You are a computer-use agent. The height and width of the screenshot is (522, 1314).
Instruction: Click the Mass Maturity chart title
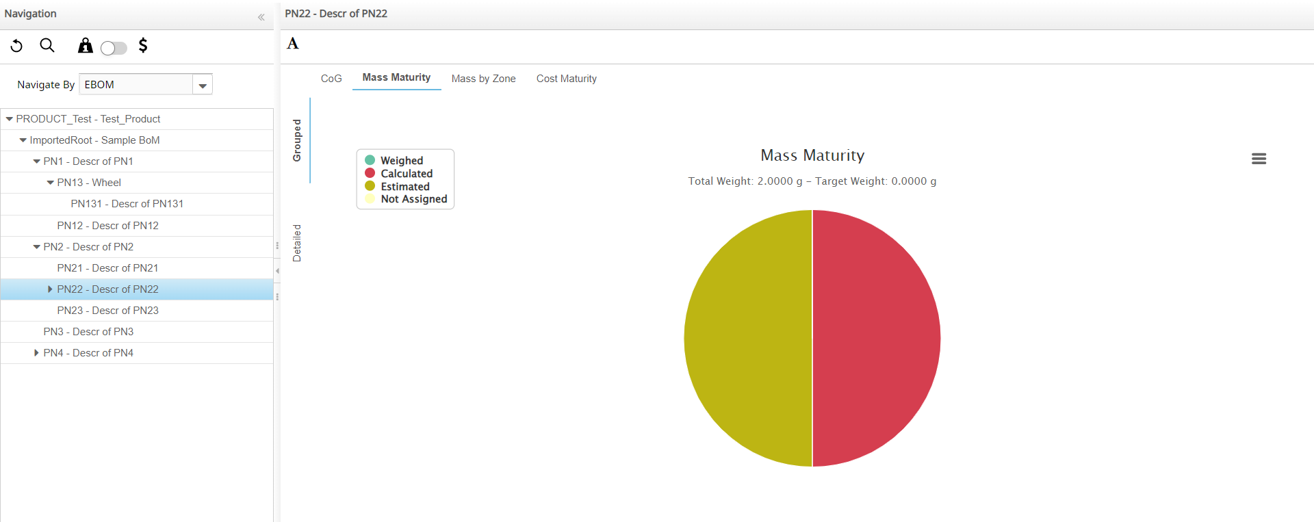coord(812,156)
